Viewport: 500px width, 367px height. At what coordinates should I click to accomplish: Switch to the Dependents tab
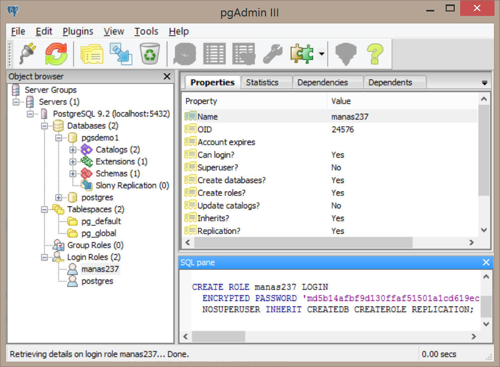pyautogui.click(x=394, y=83)
